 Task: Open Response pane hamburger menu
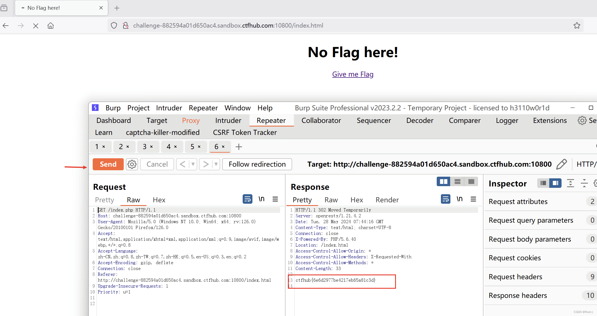pyautogui.click(x=473, y=199)
